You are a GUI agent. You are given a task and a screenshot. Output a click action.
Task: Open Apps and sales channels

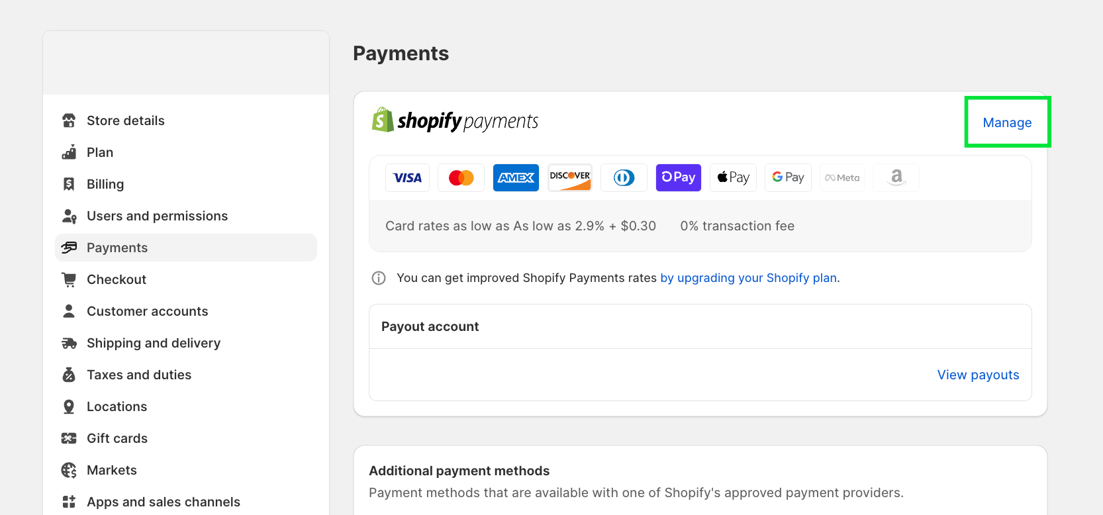tap(163, 502)
